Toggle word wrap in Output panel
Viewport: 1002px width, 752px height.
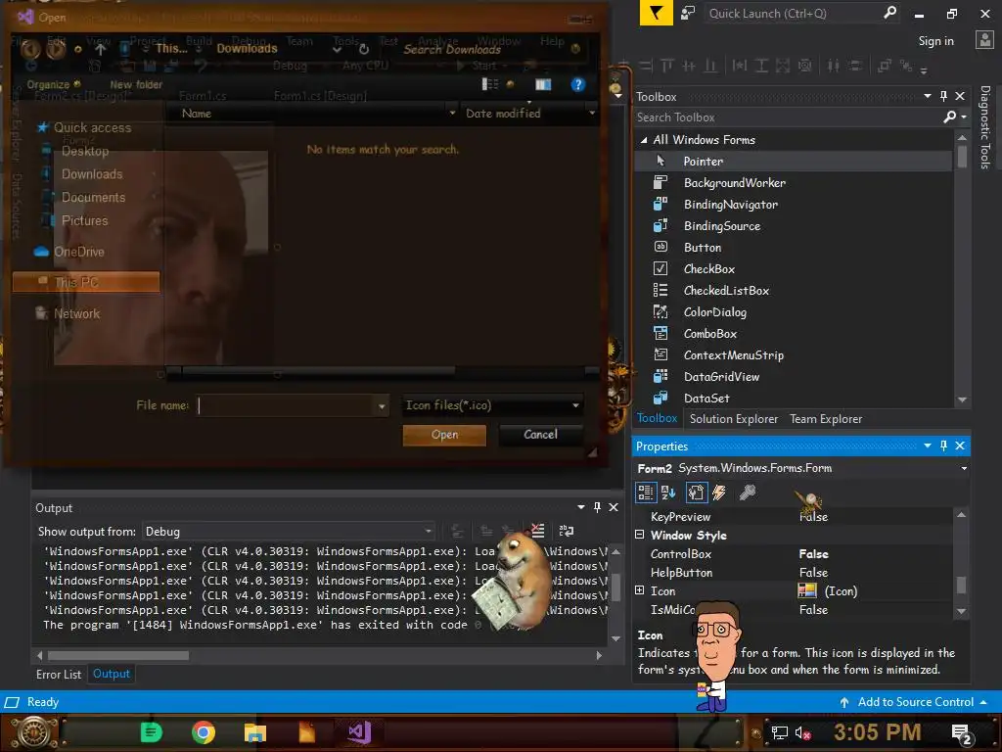tap(567, 531)
